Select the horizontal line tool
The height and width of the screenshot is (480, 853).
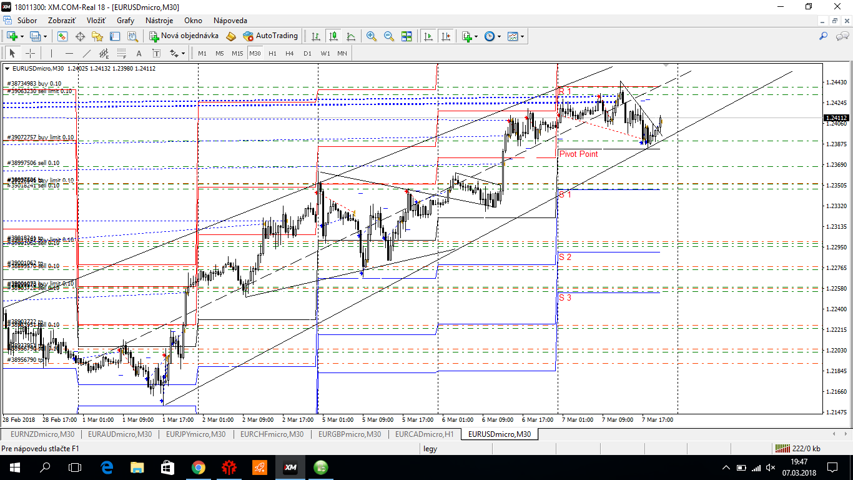(x=69, y=53)
